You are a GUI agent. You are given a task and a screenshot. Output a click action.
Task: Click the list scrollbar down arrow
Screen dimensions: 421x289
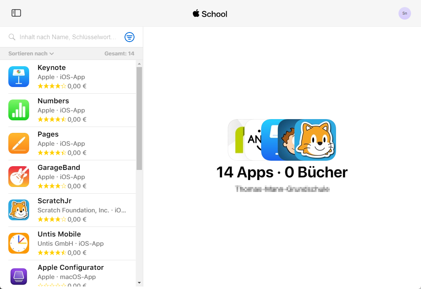coord(139,283)
